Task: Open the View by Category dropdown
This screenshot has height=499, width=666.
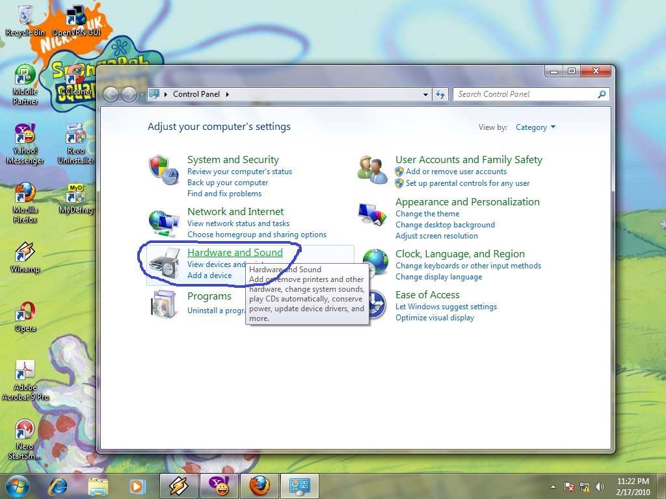Action: coord(535,127)
